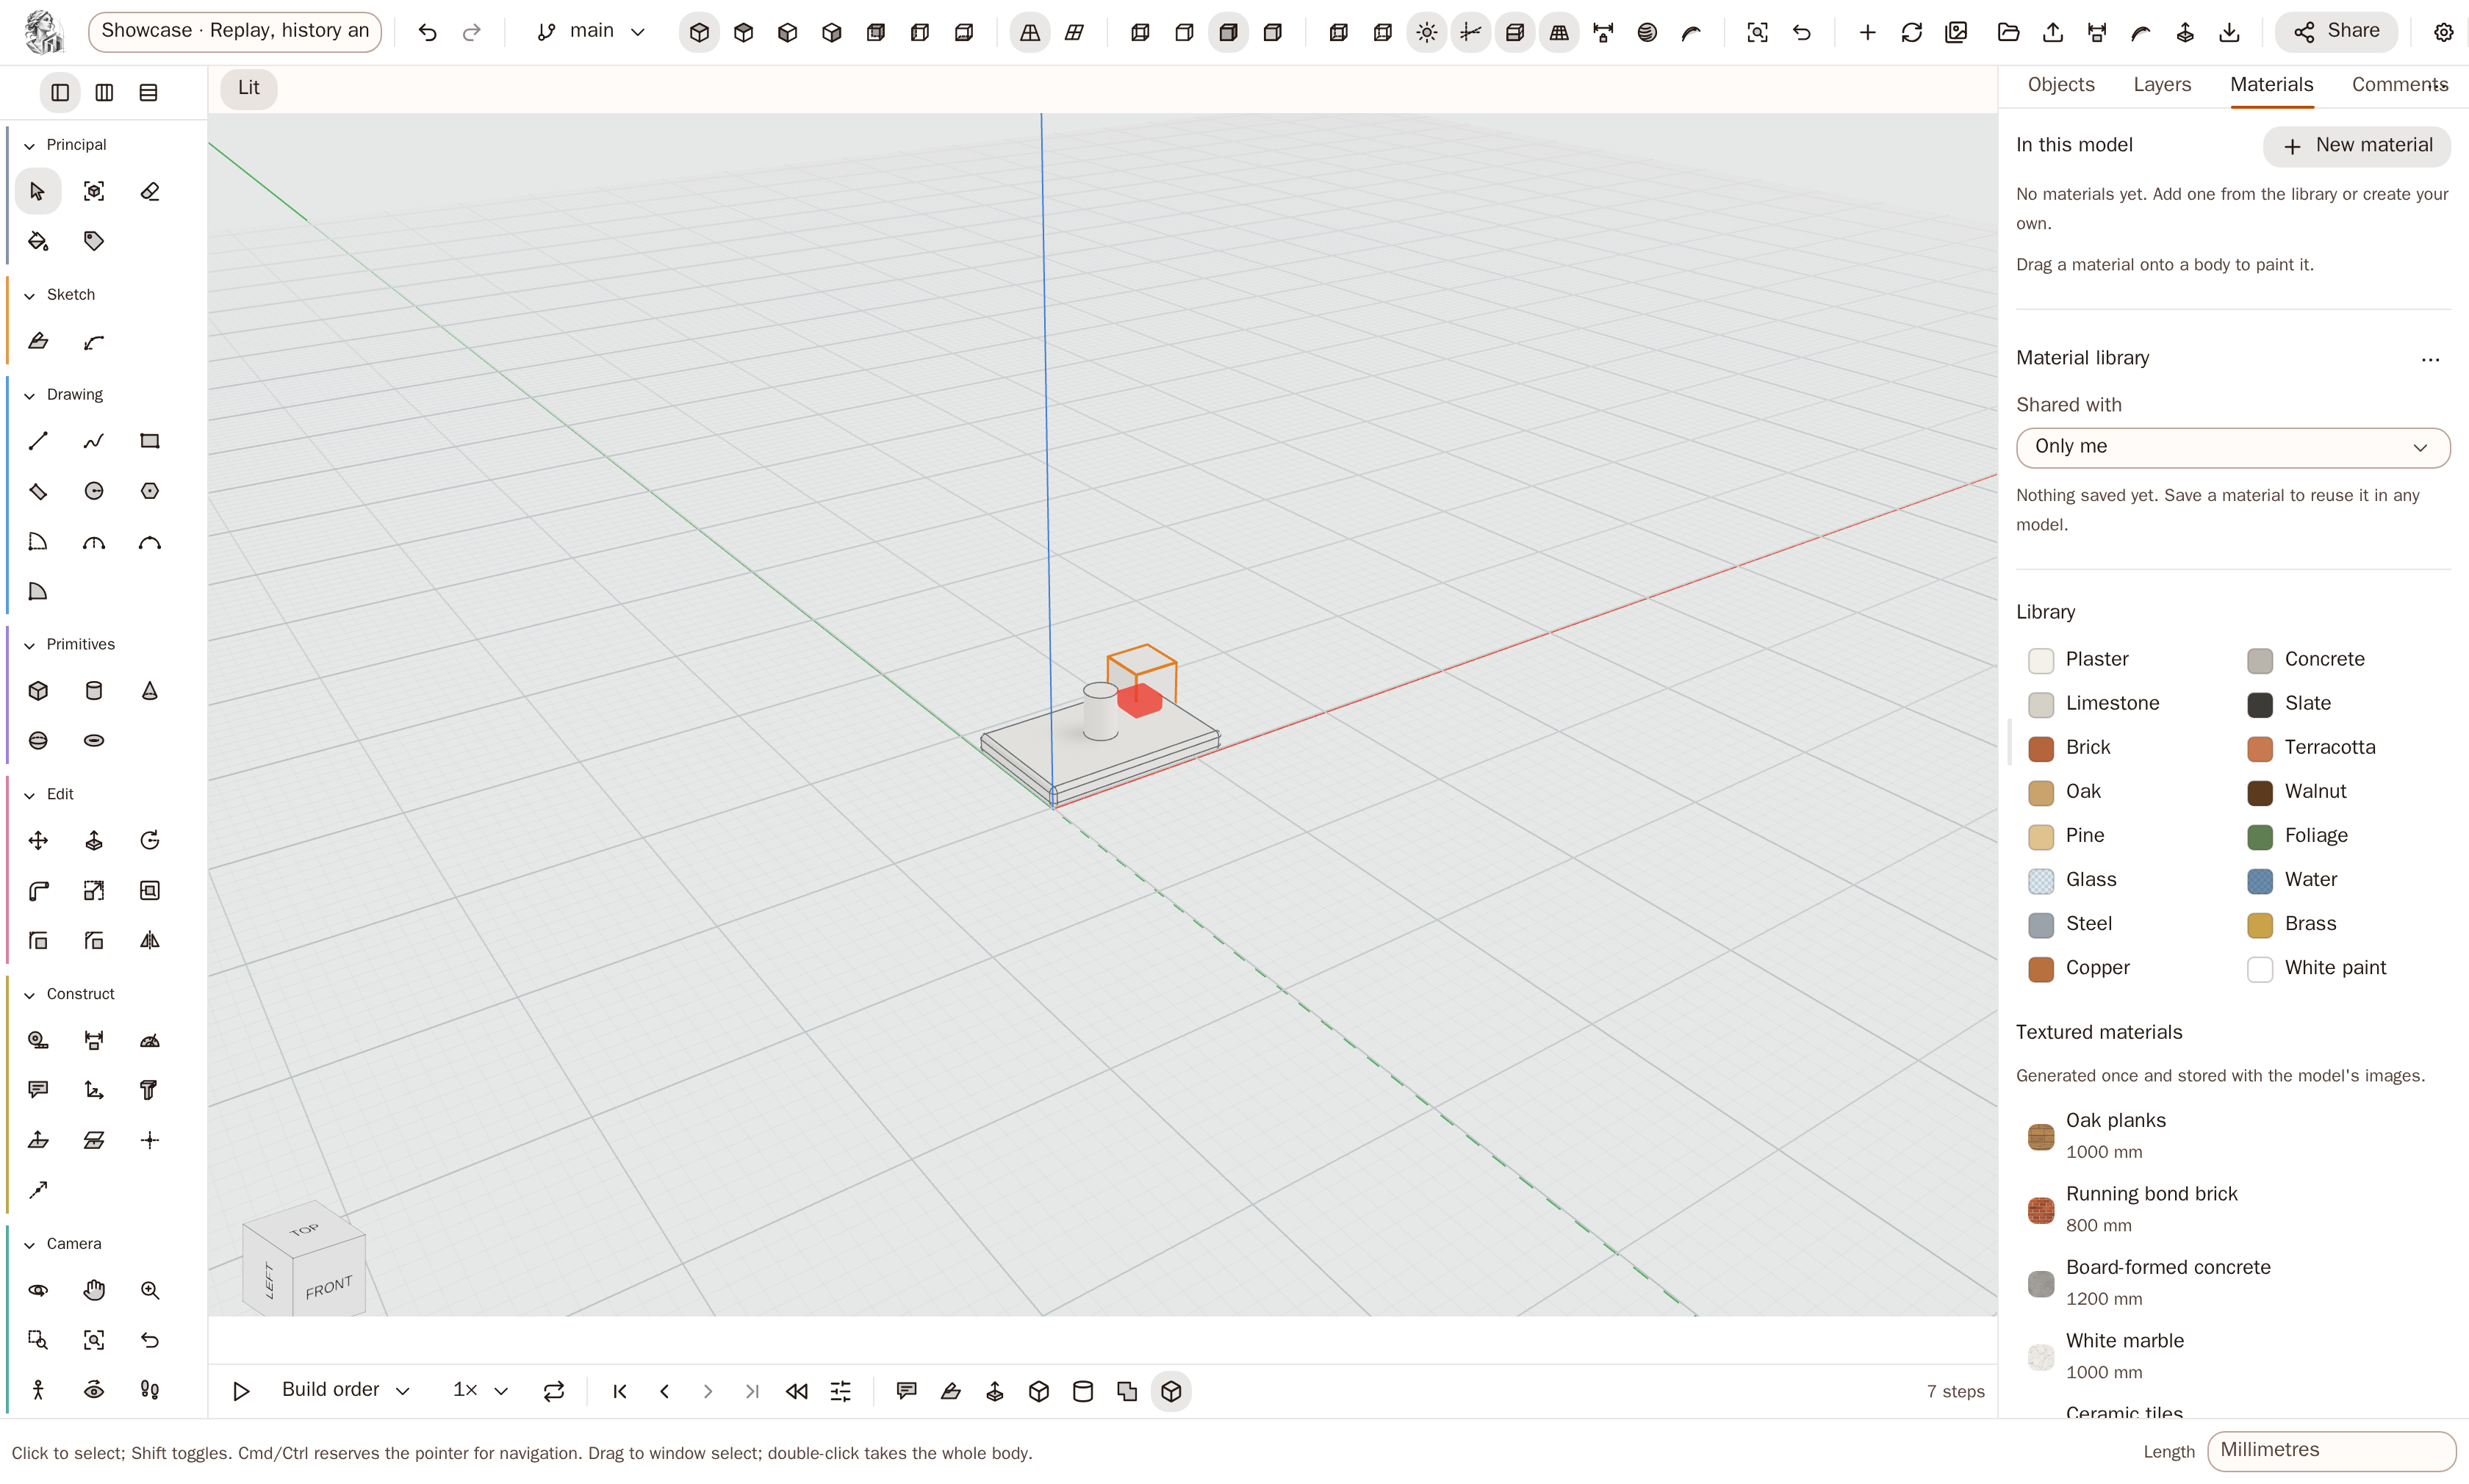The image size is (2469, 1484).
Task: Toggle perspective camera projection
Action: click(x=1030, y=33)
